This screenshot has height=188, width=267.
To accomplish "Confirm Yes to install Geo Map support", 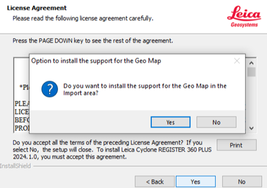I will pyautogui.click(x=170, y=122).
